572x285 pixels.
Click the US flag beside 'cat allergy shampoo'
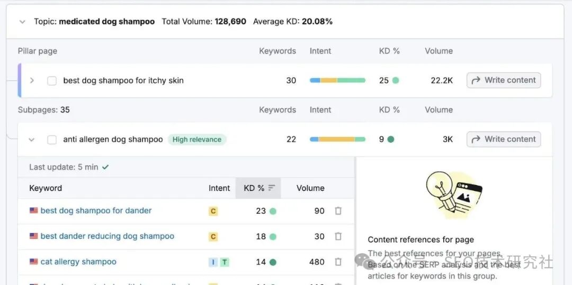click(x=34, y=262)
